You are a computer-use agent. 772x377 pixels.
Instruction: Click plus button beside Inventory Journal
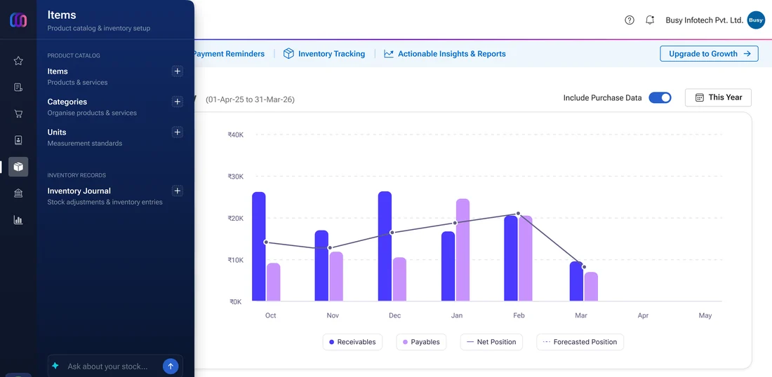coord(178,191)
